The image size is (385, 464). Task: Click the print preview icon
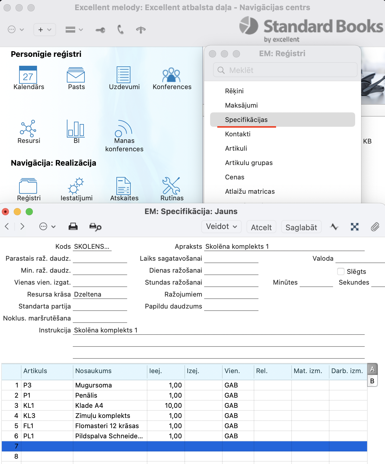95,227
